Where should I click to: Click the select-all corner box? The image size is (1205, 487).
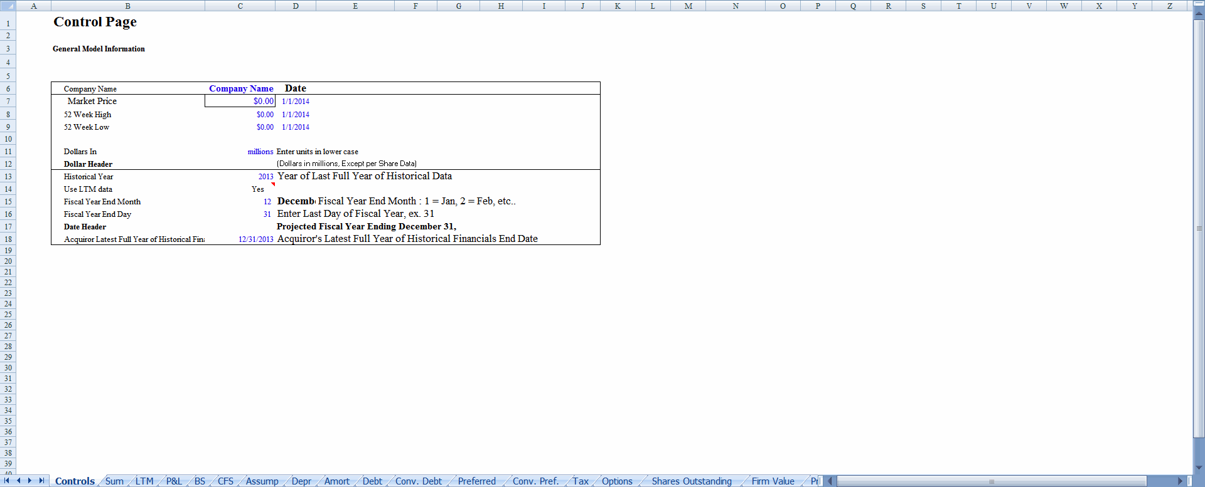[8, 6]
